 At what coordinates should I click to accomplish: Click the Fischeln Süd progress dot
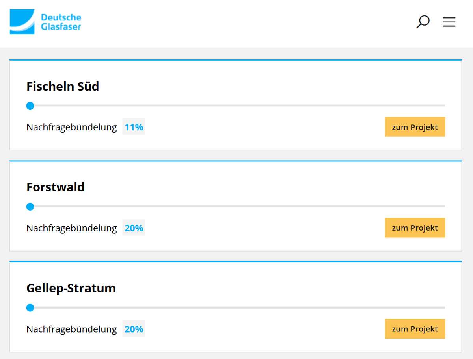(30, 105)
